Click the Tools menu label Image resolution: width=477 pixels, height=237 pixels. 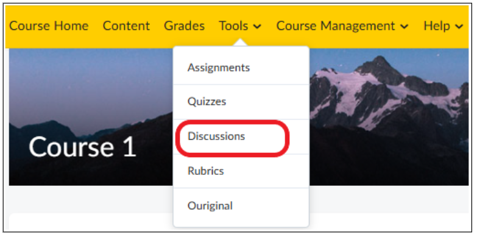pyautogui.click(x=233, y=26)
